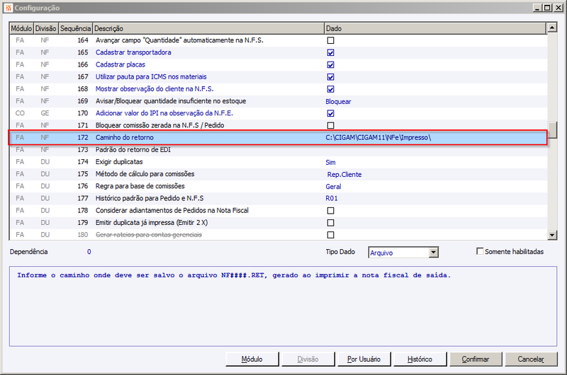Click sequence number 164
This screenshot has height=375, width=567.
(83, 40)
